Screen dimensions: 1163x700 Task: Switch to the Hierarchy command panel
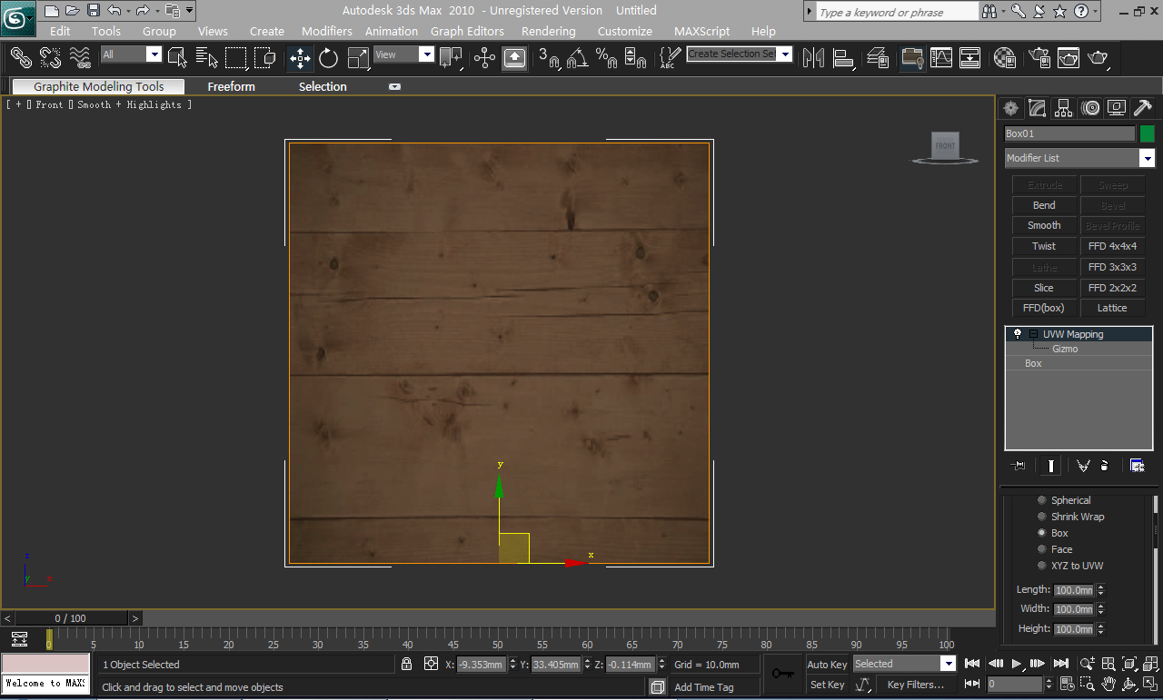(1064, 108)
